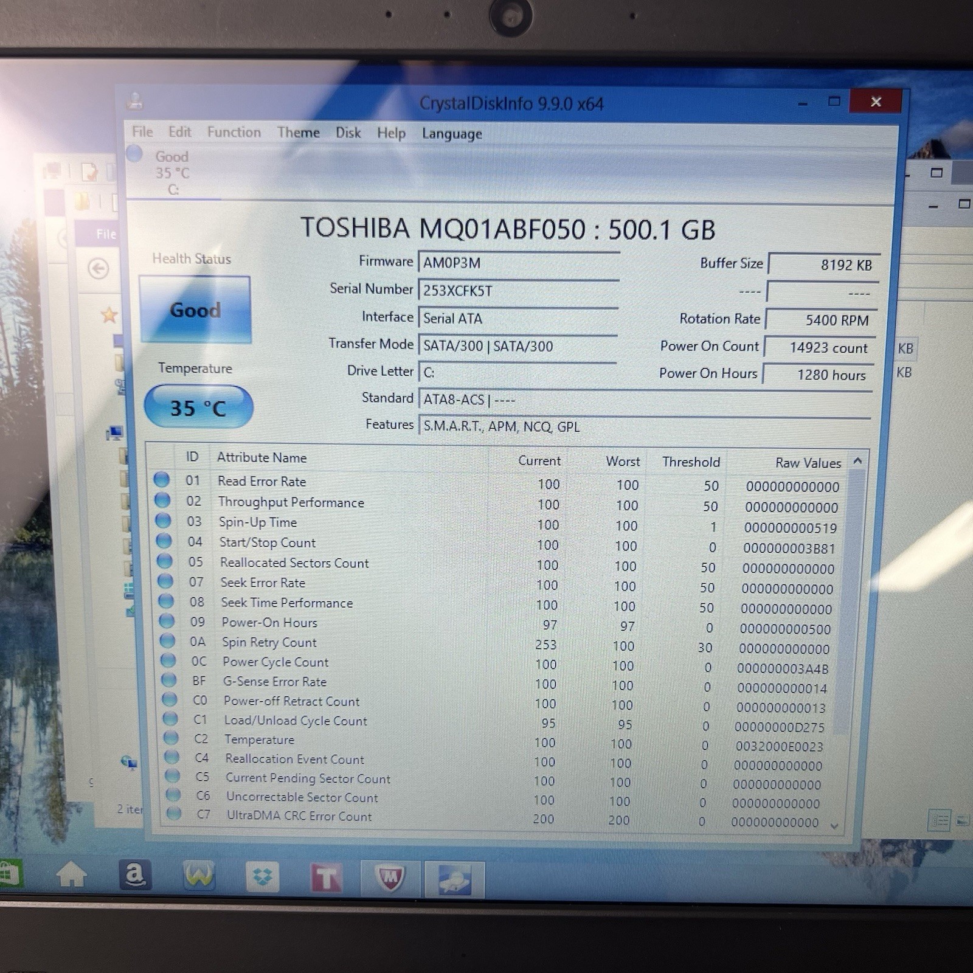Click the 35 °C temperature button

198,407
